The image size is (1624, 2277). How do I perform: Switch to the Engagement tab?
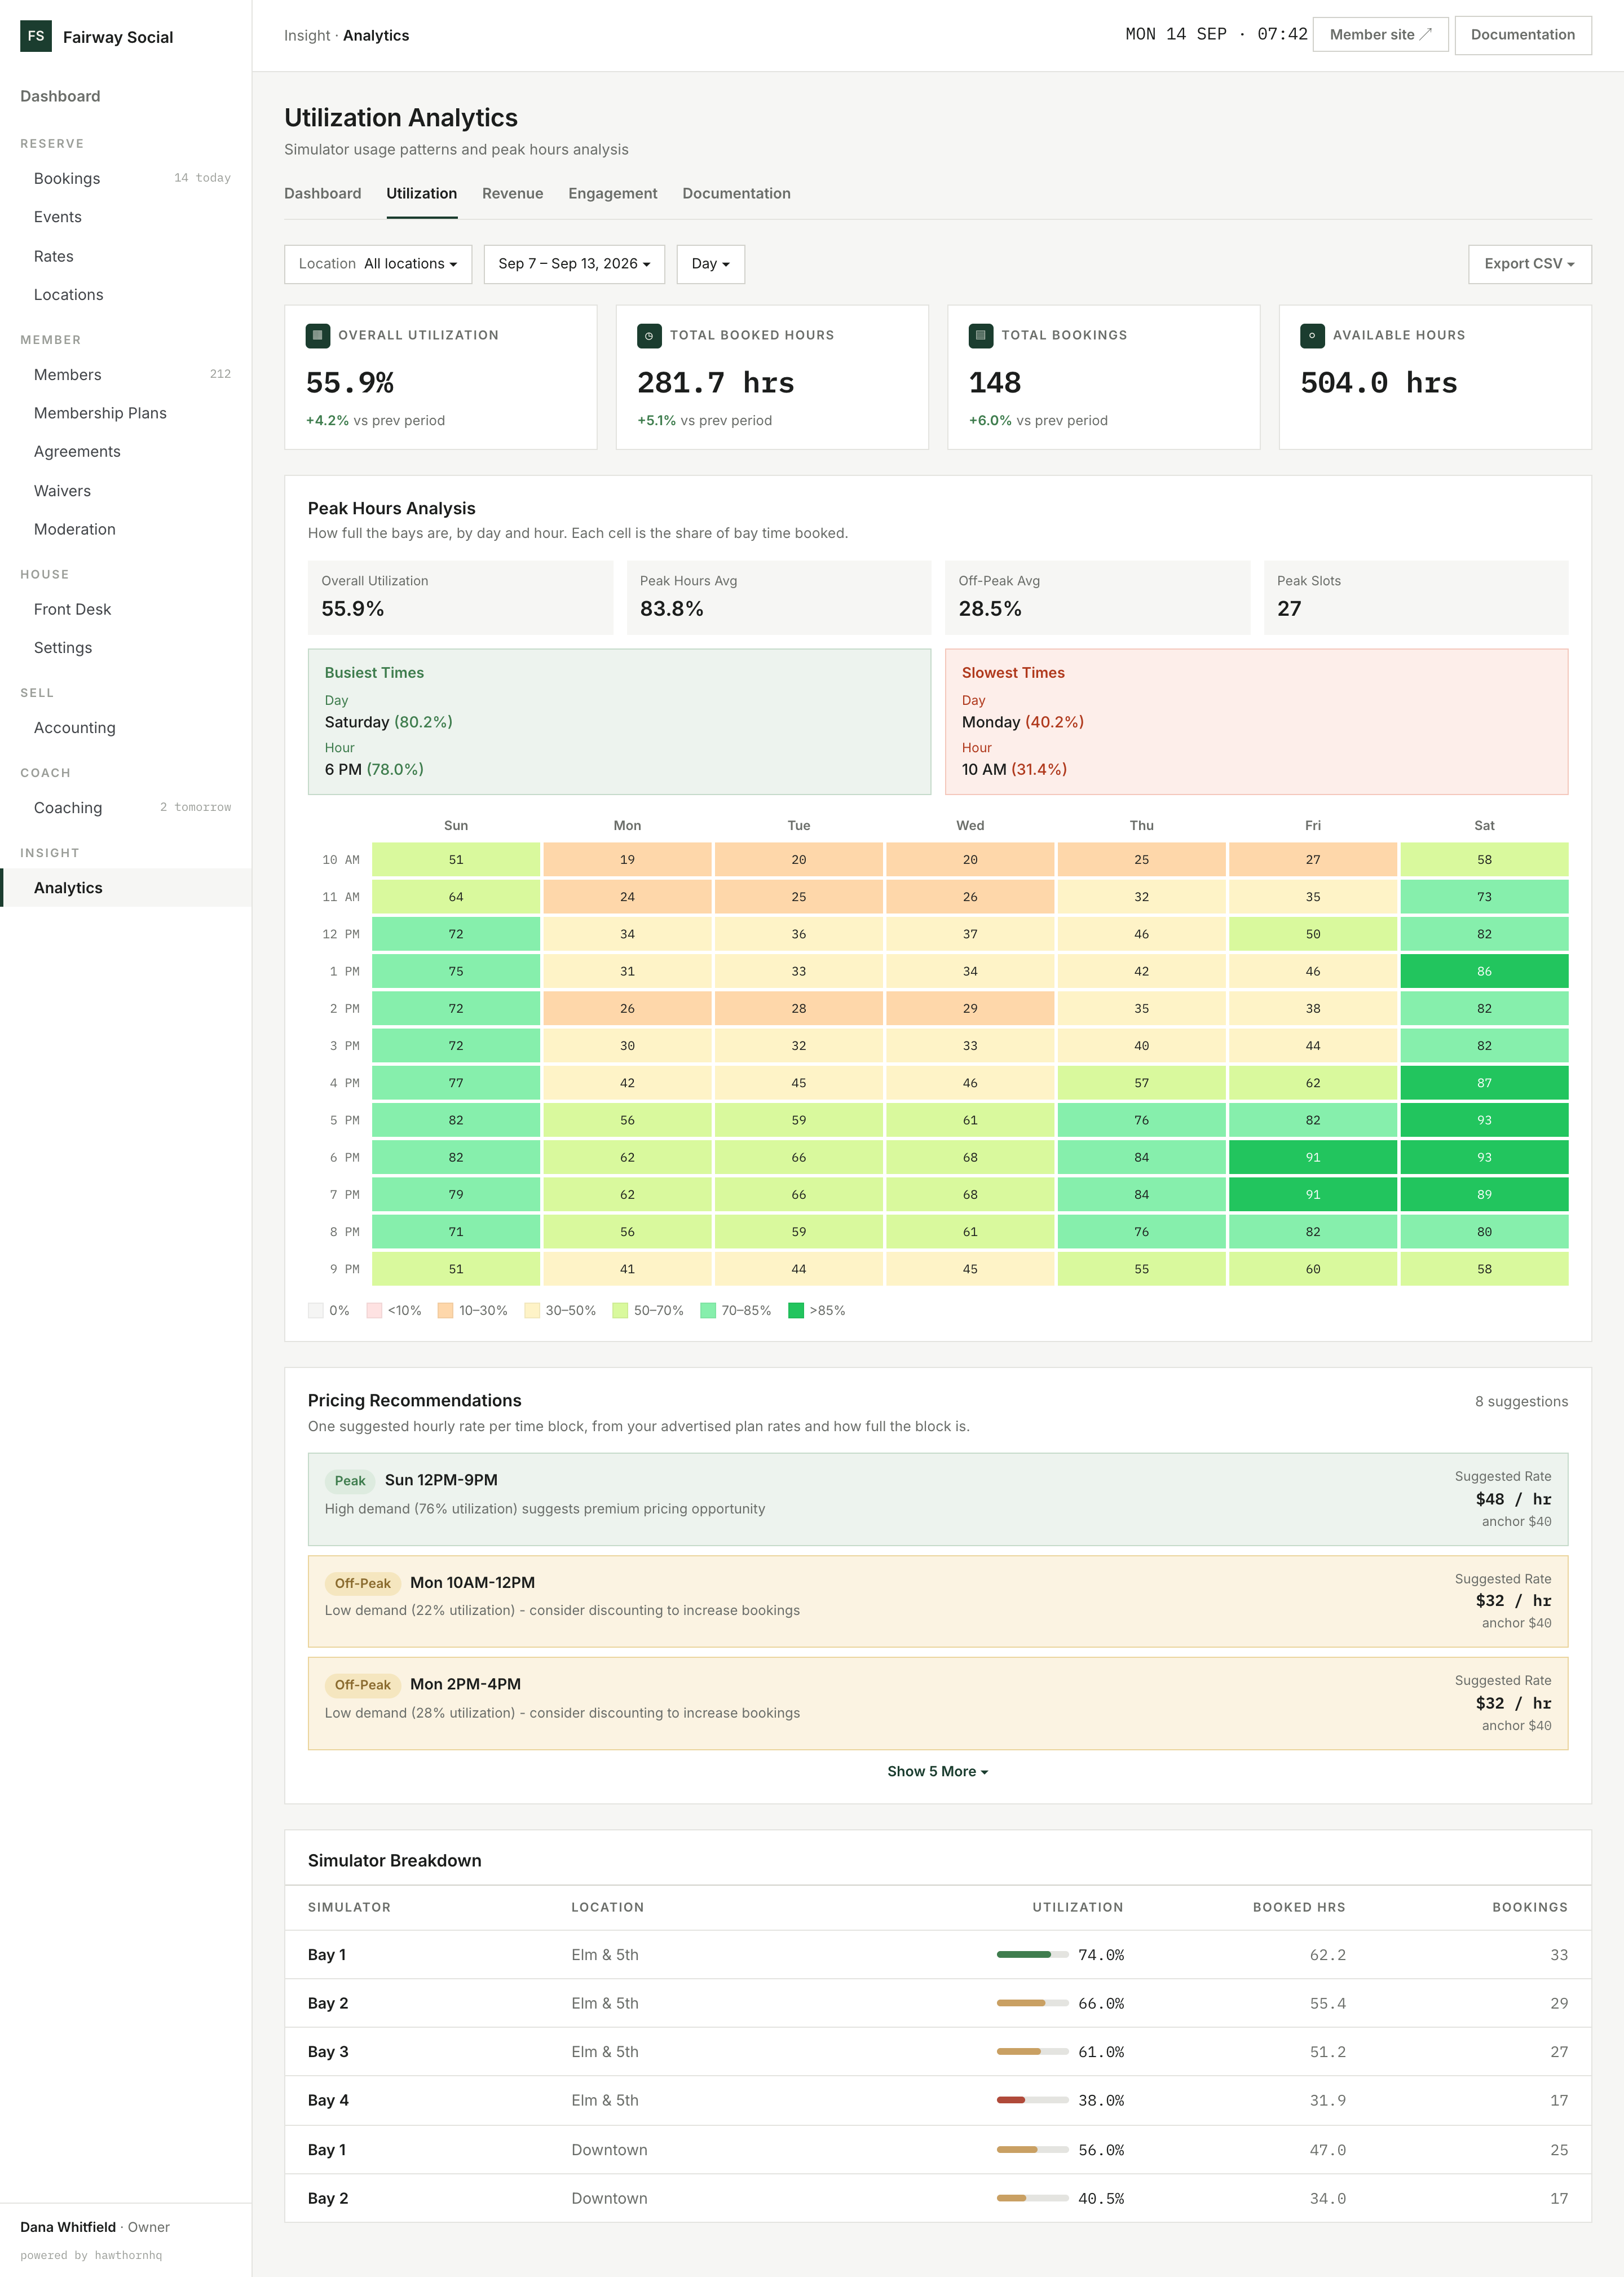click(x=613, y=194)
